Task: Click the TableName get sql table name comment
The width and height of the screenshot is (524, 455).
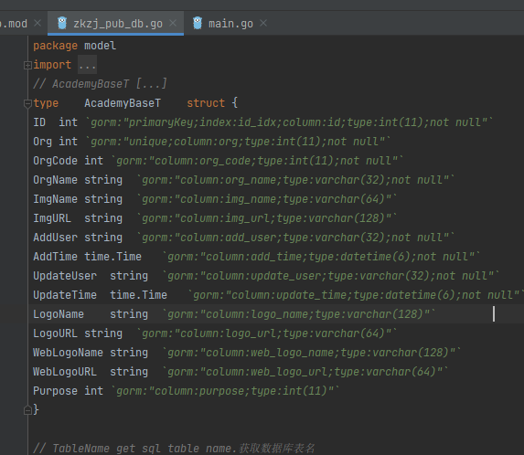Action: (x=174, y=449)
